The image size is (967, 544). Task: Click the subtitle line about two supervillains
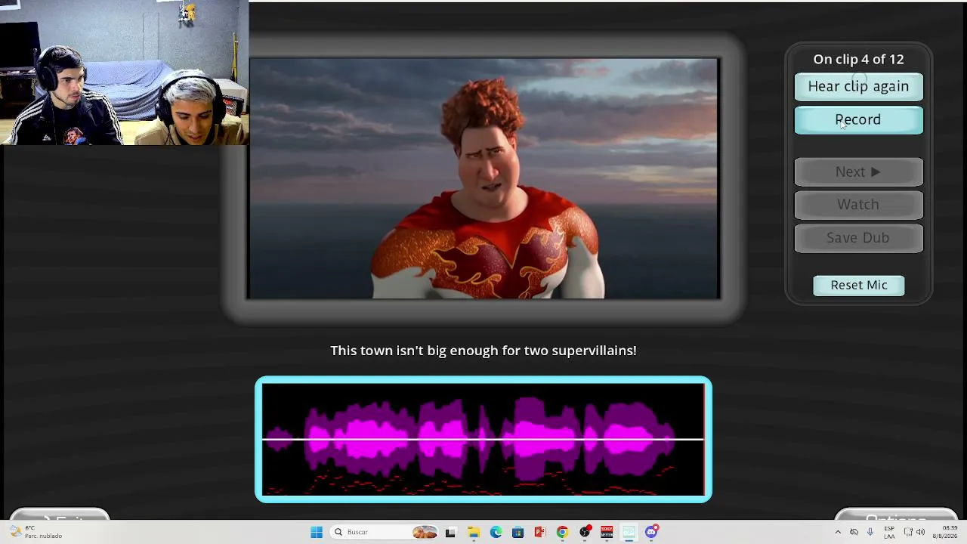pos(483,351)
